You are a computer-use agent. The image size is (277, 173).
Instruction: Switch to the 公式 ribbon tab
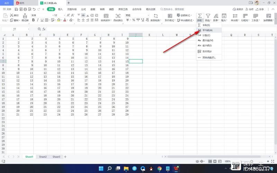(83, 9)
